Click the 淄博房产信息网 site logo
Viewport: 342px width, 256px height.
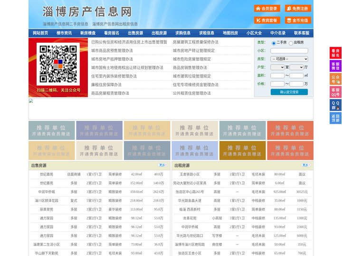point(87,12)
